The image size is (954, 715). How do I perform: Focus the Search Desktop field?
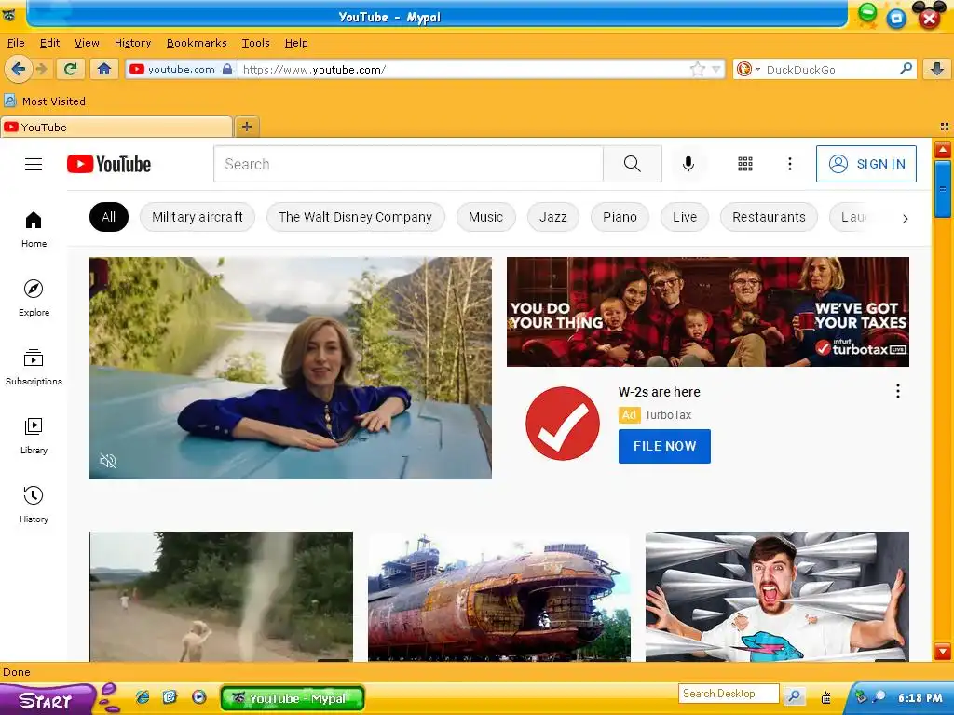coord(729,694)
